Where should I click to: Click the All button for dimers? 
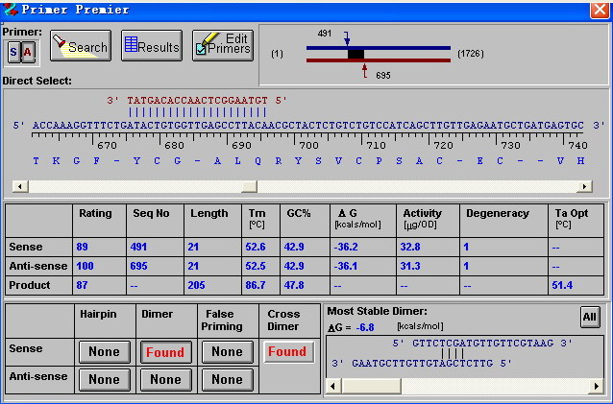(590, 317)
